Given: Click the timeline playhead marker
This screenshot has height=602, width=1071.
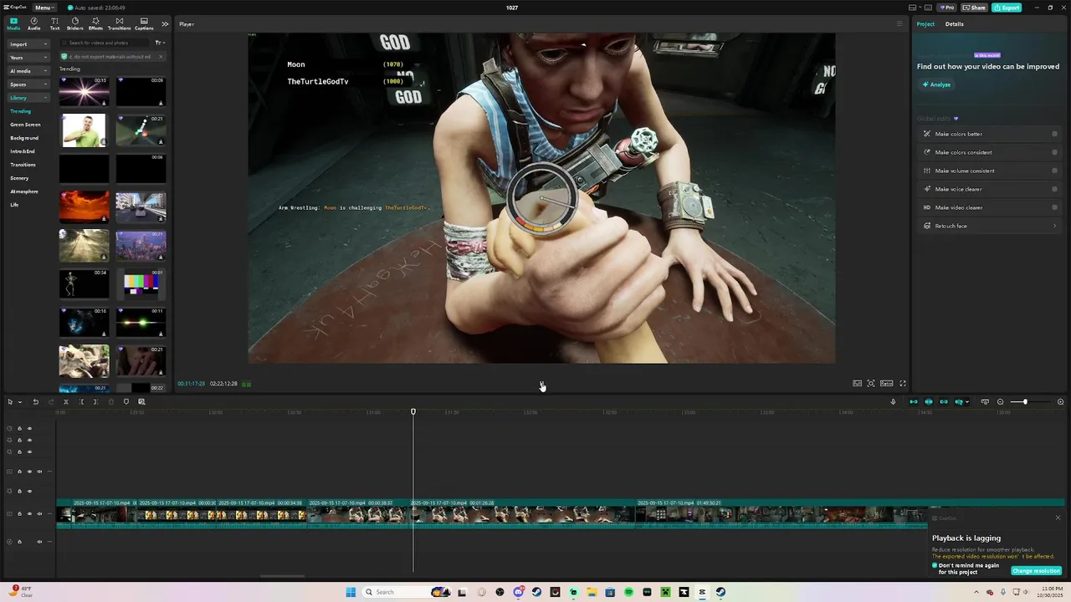Looking at the screenshot, I should [x=413, y=411].
